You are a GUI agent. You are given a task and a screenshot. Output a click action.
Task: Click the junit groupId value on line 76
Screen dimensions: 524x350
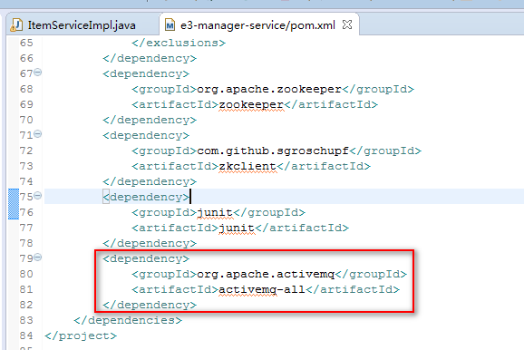215,212
